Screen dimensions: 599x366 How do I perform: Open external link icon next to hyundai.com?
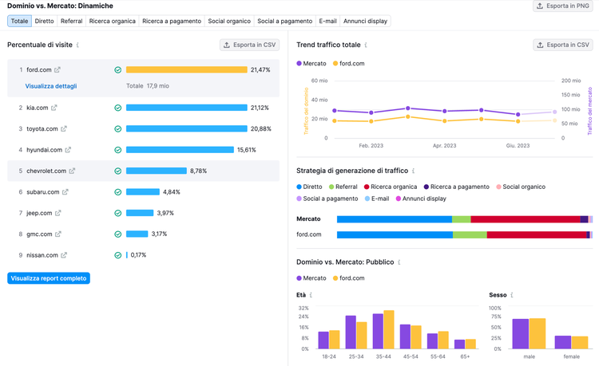click(68, 150)
